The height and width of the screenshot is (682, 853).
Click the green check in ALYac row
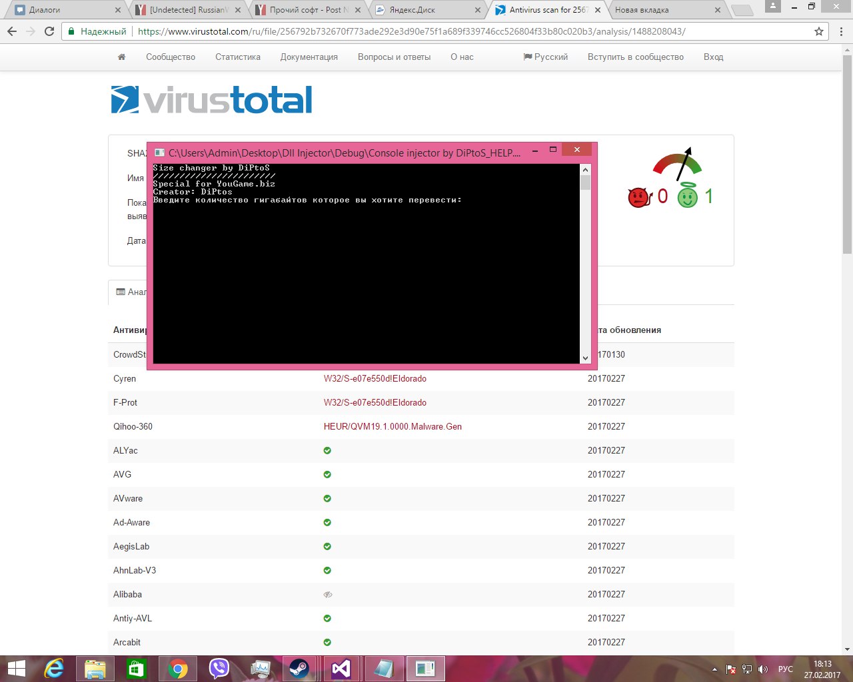point(327,450)
